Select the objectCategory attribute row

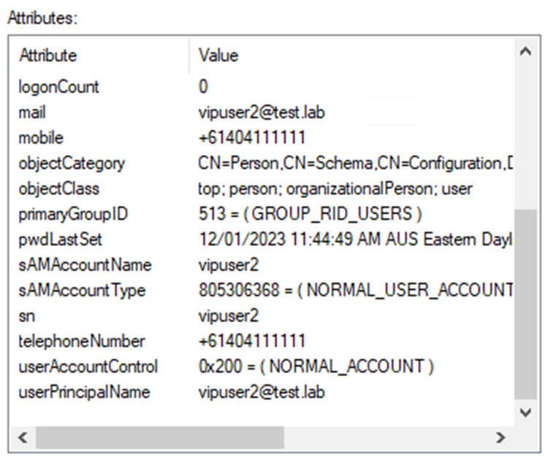point(72,164)
